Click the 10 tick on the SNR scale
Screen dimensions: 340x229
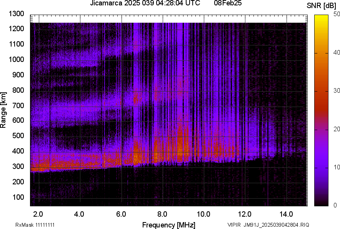(337, 167)
